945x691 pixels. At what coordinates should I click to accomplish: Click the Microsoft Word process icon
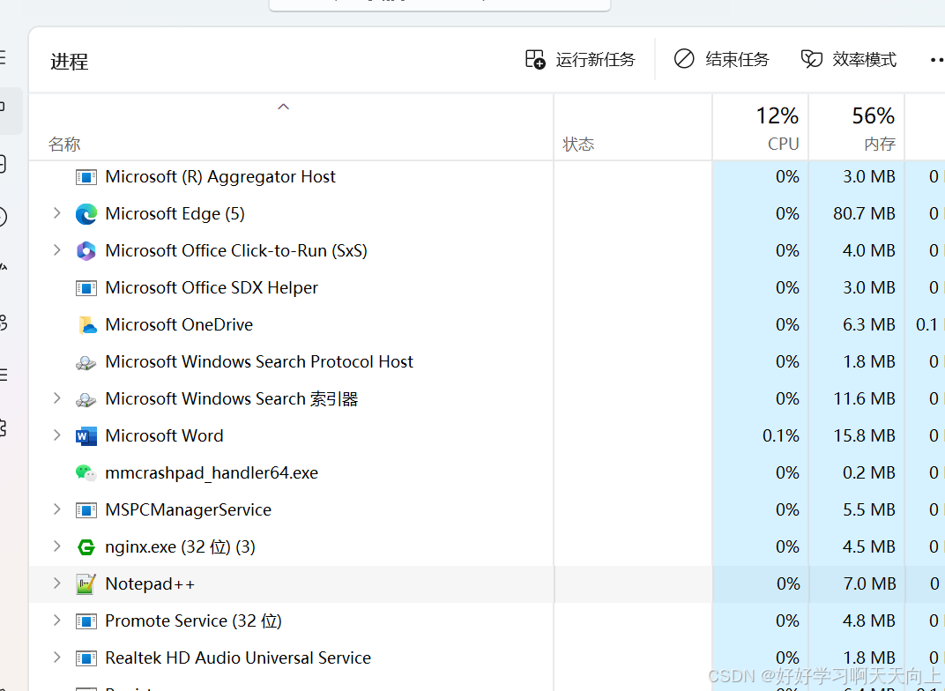click(86, 435)
